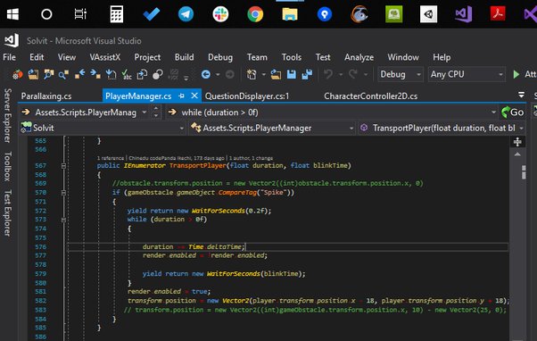
Task: Click the vertical scrollbar thumb in editor
Action: tap(524, 172)
